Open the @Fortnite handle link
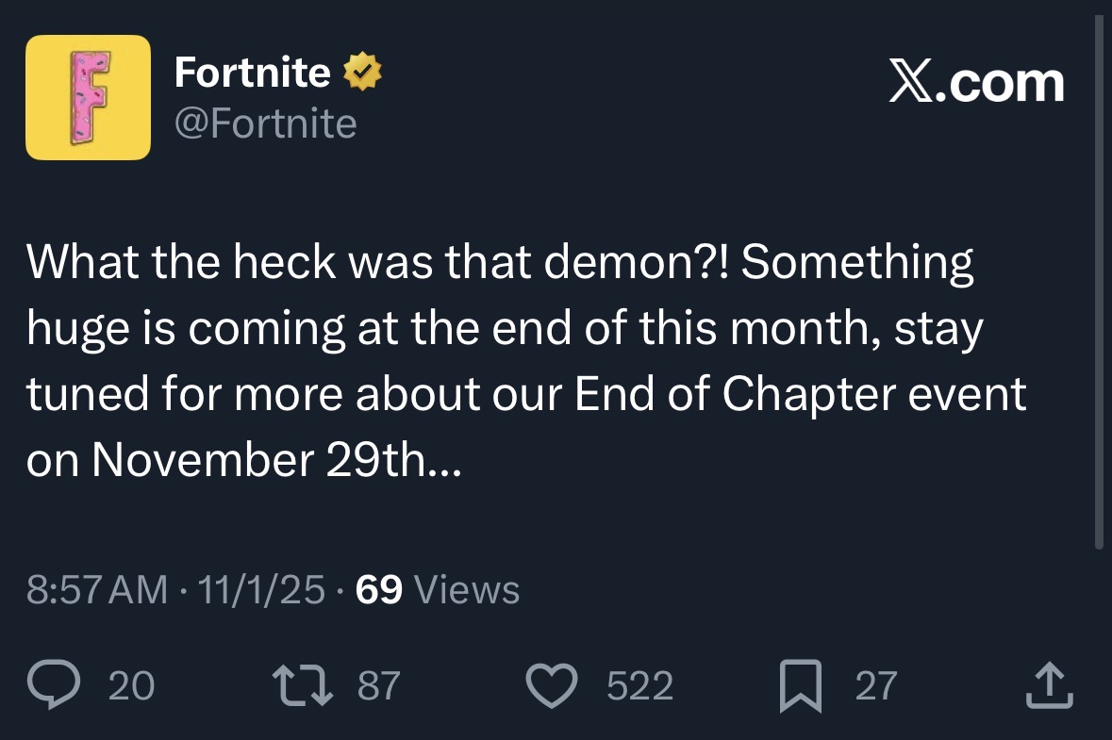This screenshot has width=1112, height=740. [265, 124]
